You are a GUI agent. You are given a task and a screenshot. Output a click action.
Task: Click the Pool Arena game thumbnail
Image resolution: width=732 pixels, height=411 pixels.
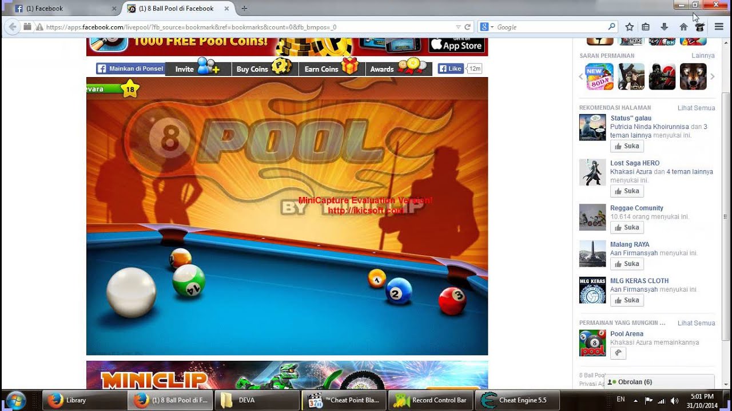[x=592, y=343]
